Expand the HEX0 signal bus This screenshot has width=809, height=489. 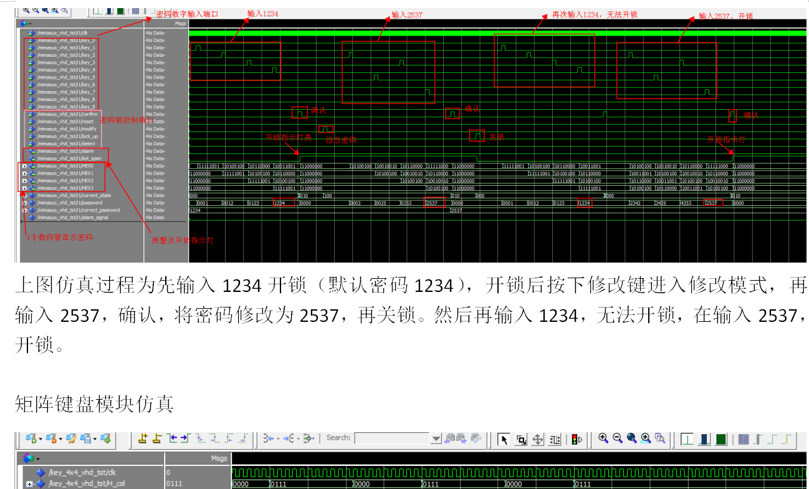[24, 166]
